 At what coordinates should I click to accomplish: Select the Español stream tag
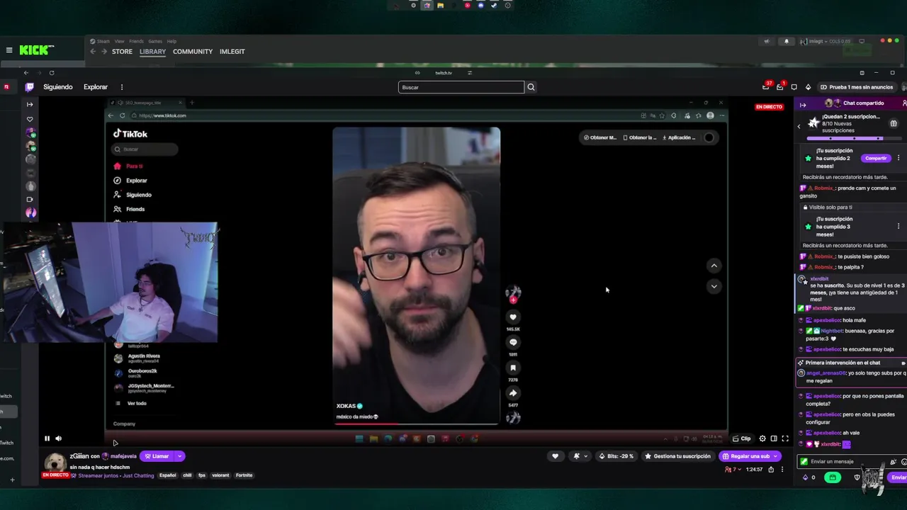click(x=168, y=475)
